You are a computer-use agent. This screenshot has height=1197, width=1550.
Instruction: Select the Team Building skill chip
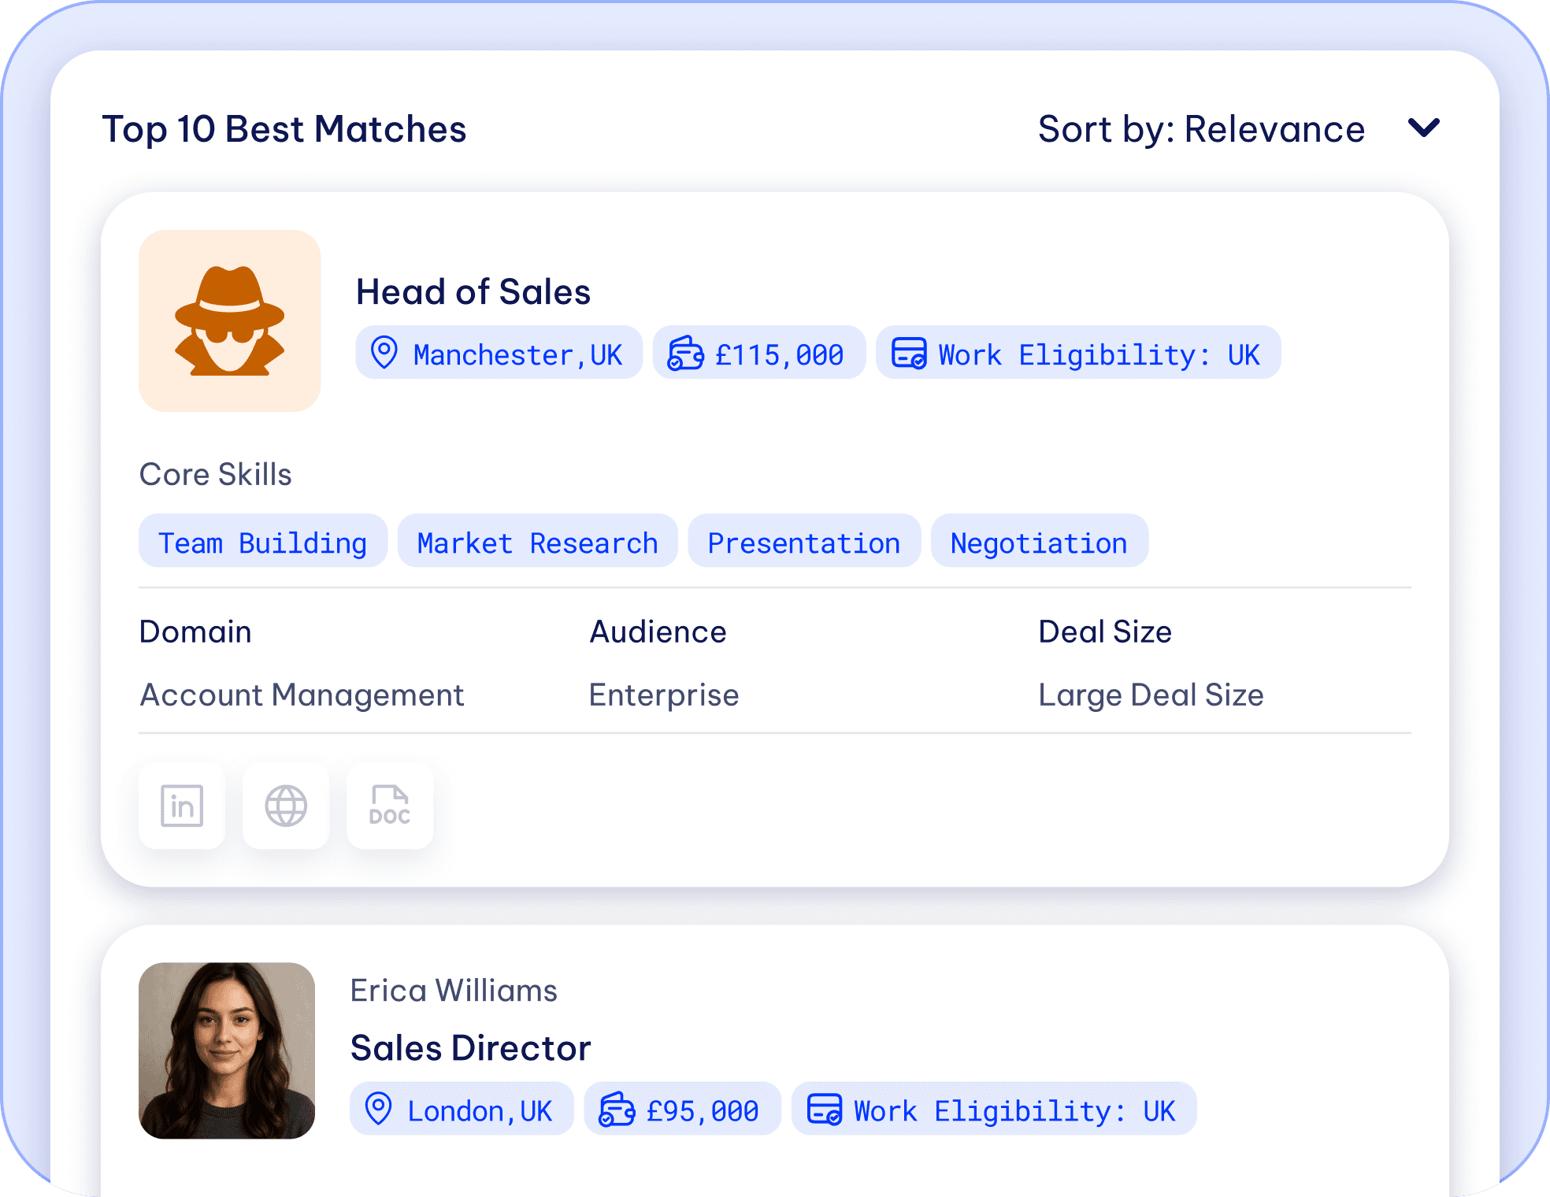click(263, 542)
